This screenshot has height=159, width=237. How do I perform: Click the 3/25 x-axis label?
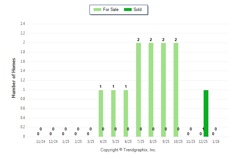pos(90,141)
